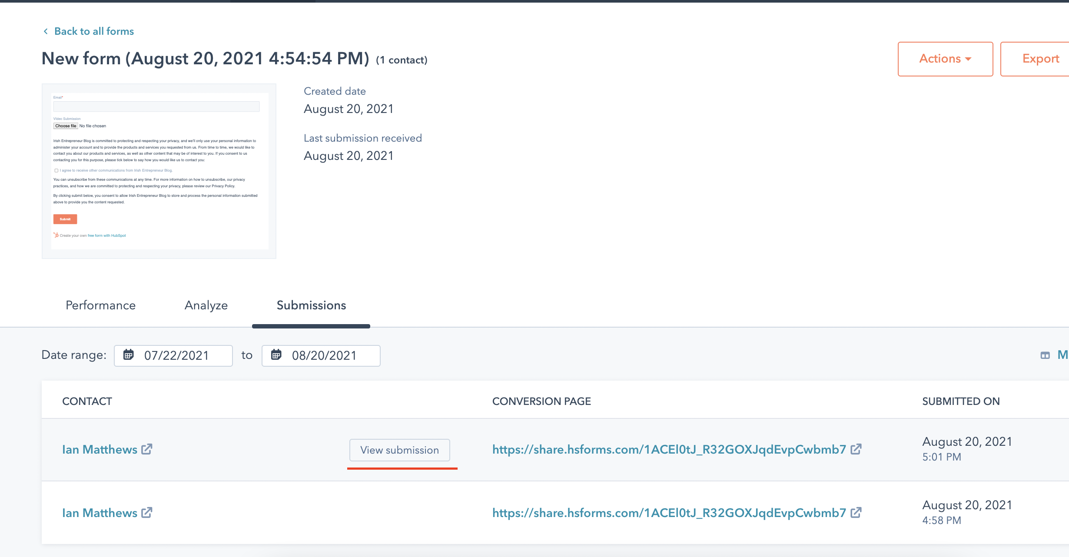
Task: Click external icon after first conversion page URL
Action: tap(856, 449)
